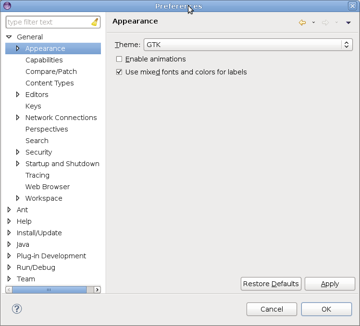Close the Preferences dialog window
Screen dimensions: 360x326
coord(352,6)
